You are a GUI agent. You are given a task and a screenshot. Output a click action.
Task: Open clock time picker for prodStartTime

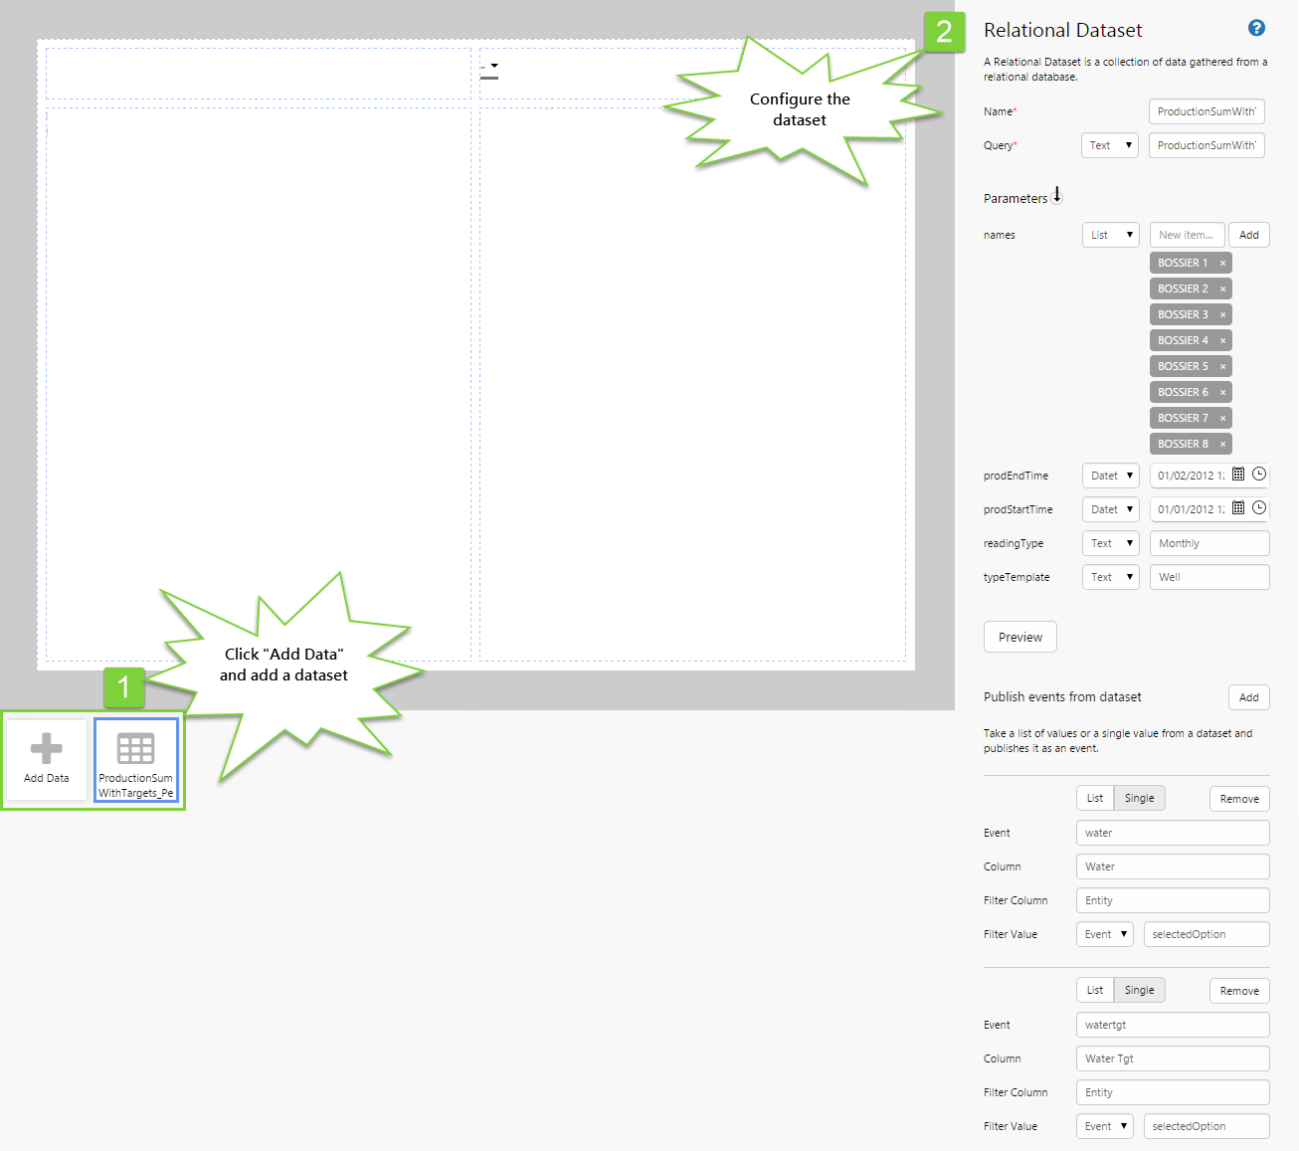click(1259, 508)
